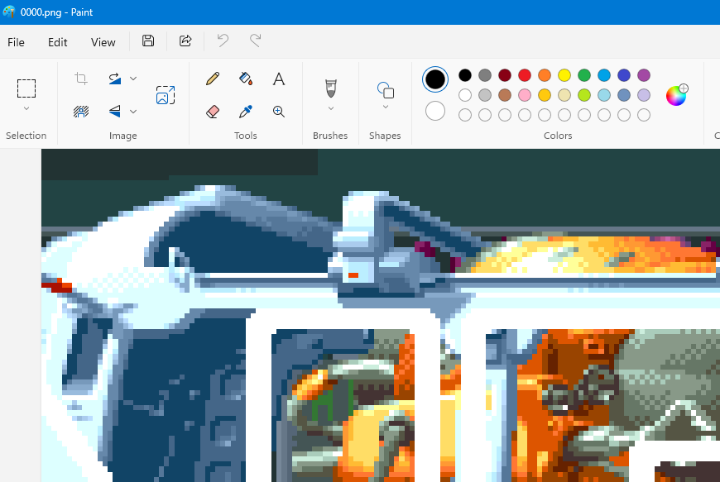Select the Brushes tool
720x482 pixels.
coord(330,88)
